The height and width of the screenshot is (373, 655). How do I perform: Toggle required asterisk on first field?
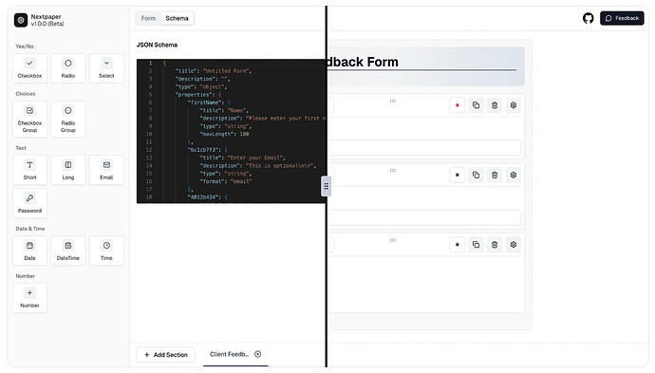click(x=457, y=105)
